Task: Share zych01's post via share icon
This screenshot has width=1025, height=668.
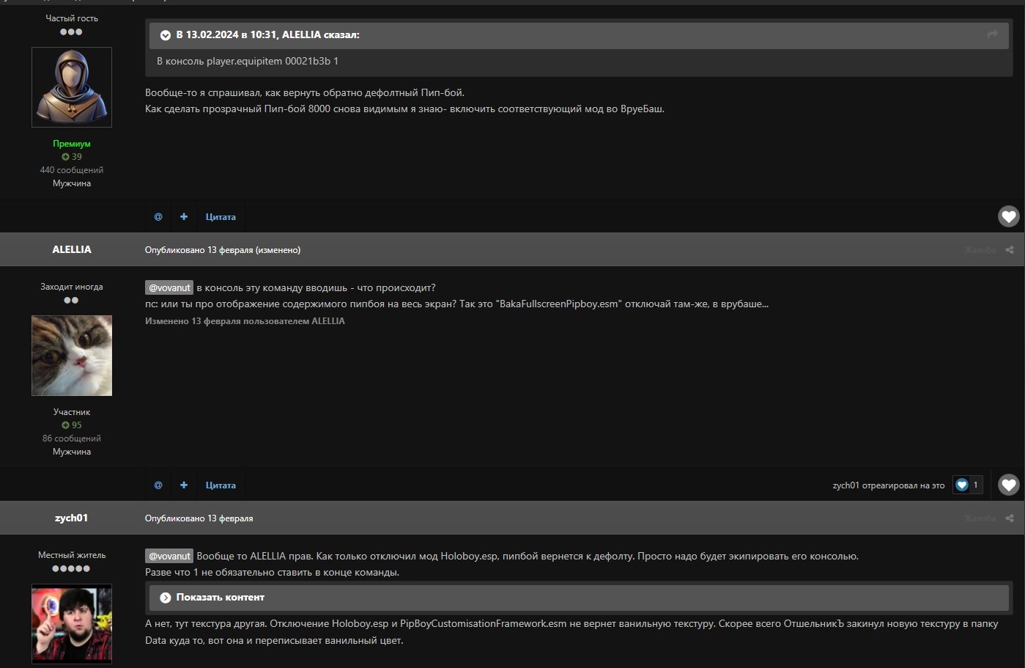Action: [x=1009, y=518]
